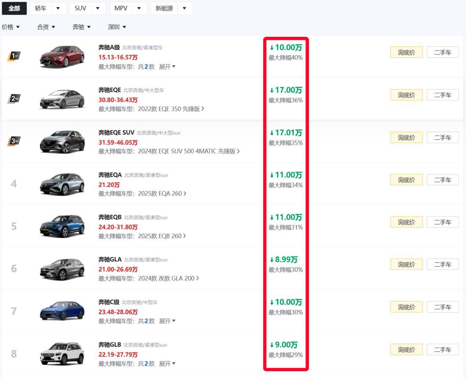
Task: Click 询底价 for 奔驰EQA
Action: coord(406,180)
